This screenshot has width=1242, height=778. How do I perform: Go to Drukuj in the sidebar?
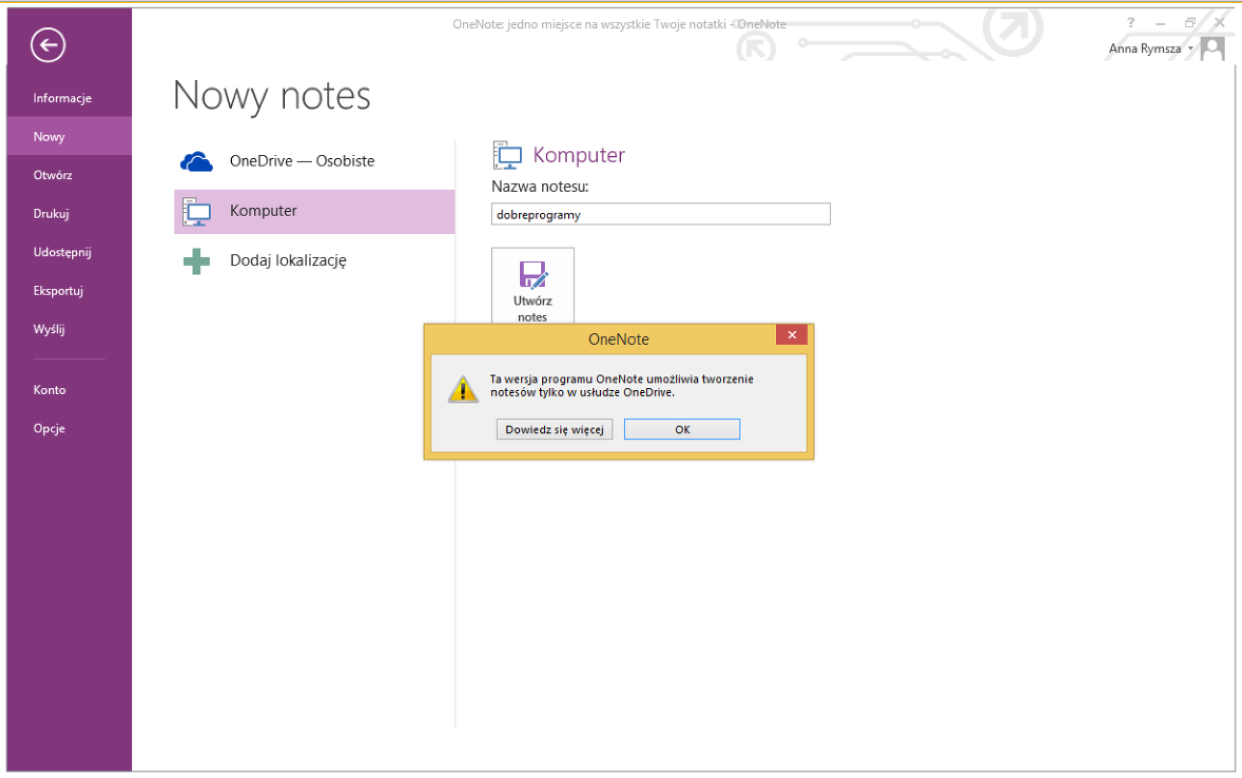tap(69, 214)
